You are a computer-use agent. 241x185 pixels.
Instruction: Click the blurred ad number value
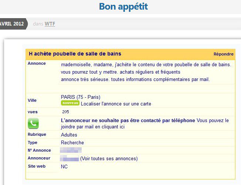click(x=71, y=150)
